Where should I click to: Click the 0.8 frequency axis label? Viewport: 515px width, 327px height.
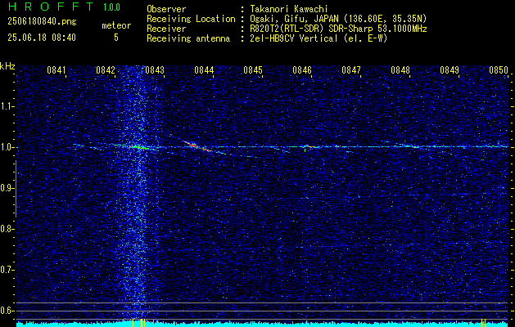coord(7,229)
